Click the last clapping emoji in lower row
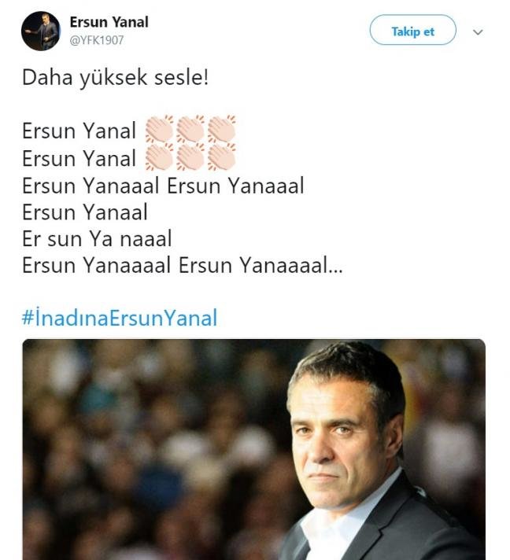Viewport: 510px width, 560px height. (222, 157)
